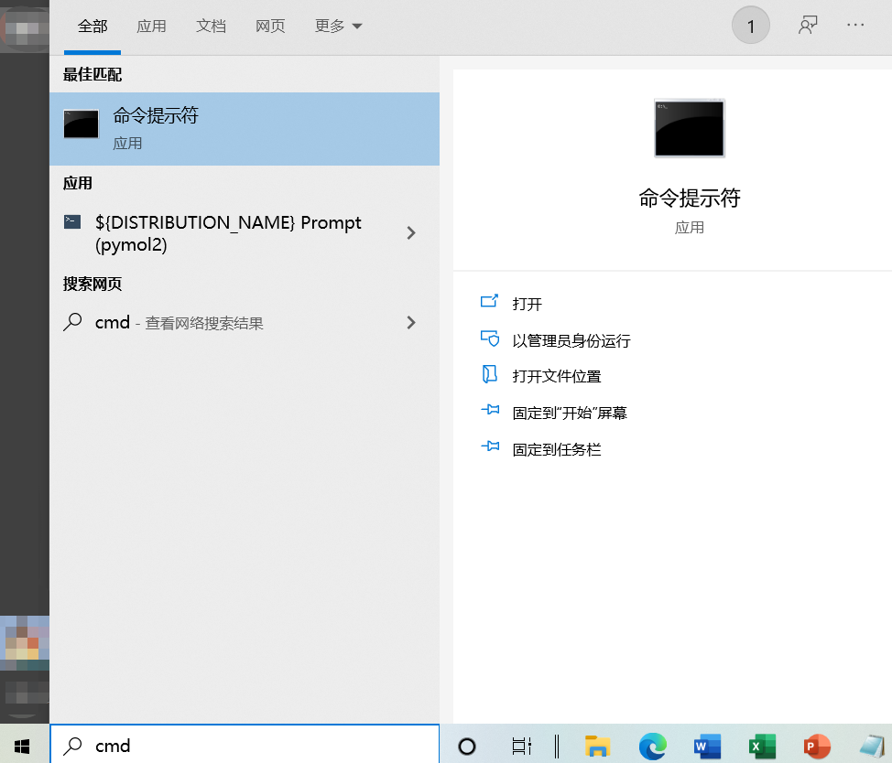892x763 pixels.
Task: Open File Explorer from the taskbar
Action: pyautogui.click(x=598, y=747)
